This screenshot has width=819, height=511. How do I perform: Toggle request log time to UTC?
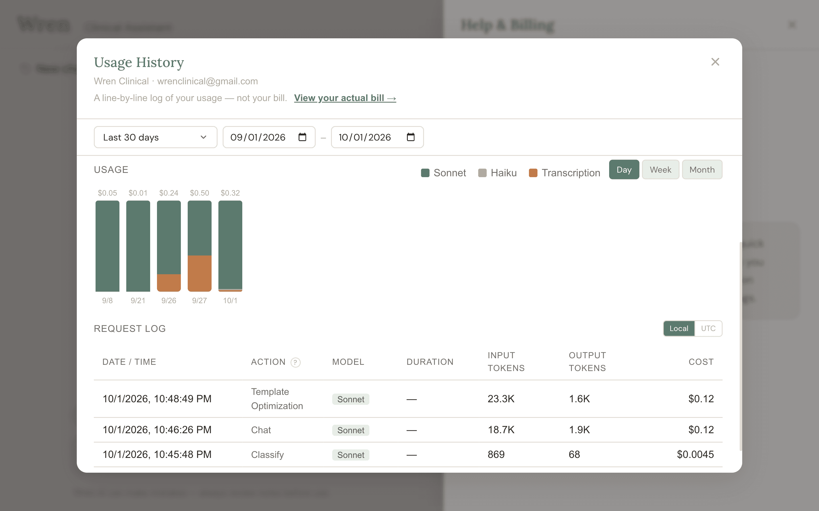coord(708,328)
